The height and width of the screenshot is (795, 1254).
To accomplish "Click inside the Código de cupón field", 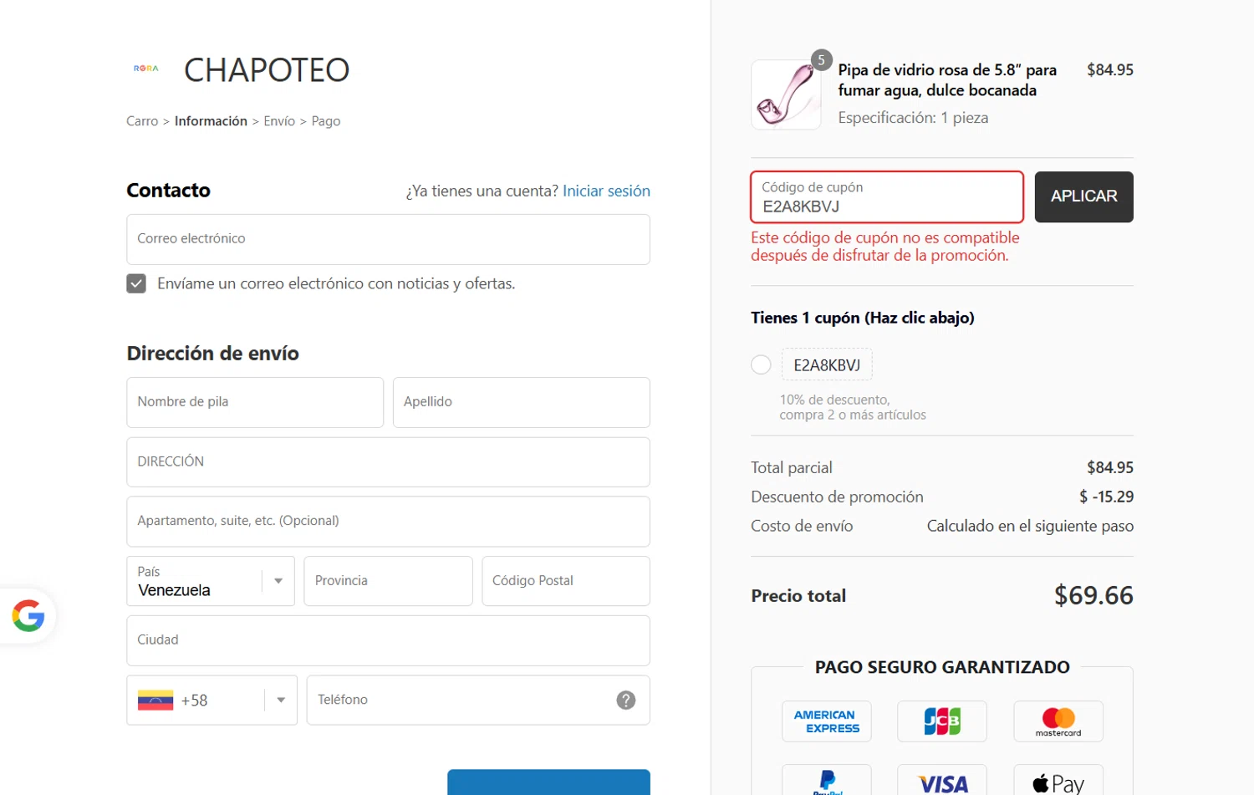I will pyautogui.click(x=887, y=196).
